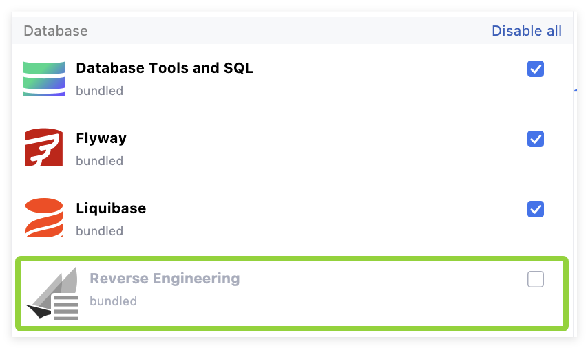Click the Database category header label
588x348 pixels.
(56, 31)
